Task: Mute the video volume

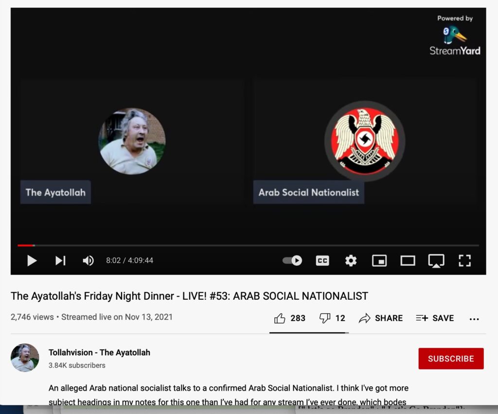Action: click(88, 261)
